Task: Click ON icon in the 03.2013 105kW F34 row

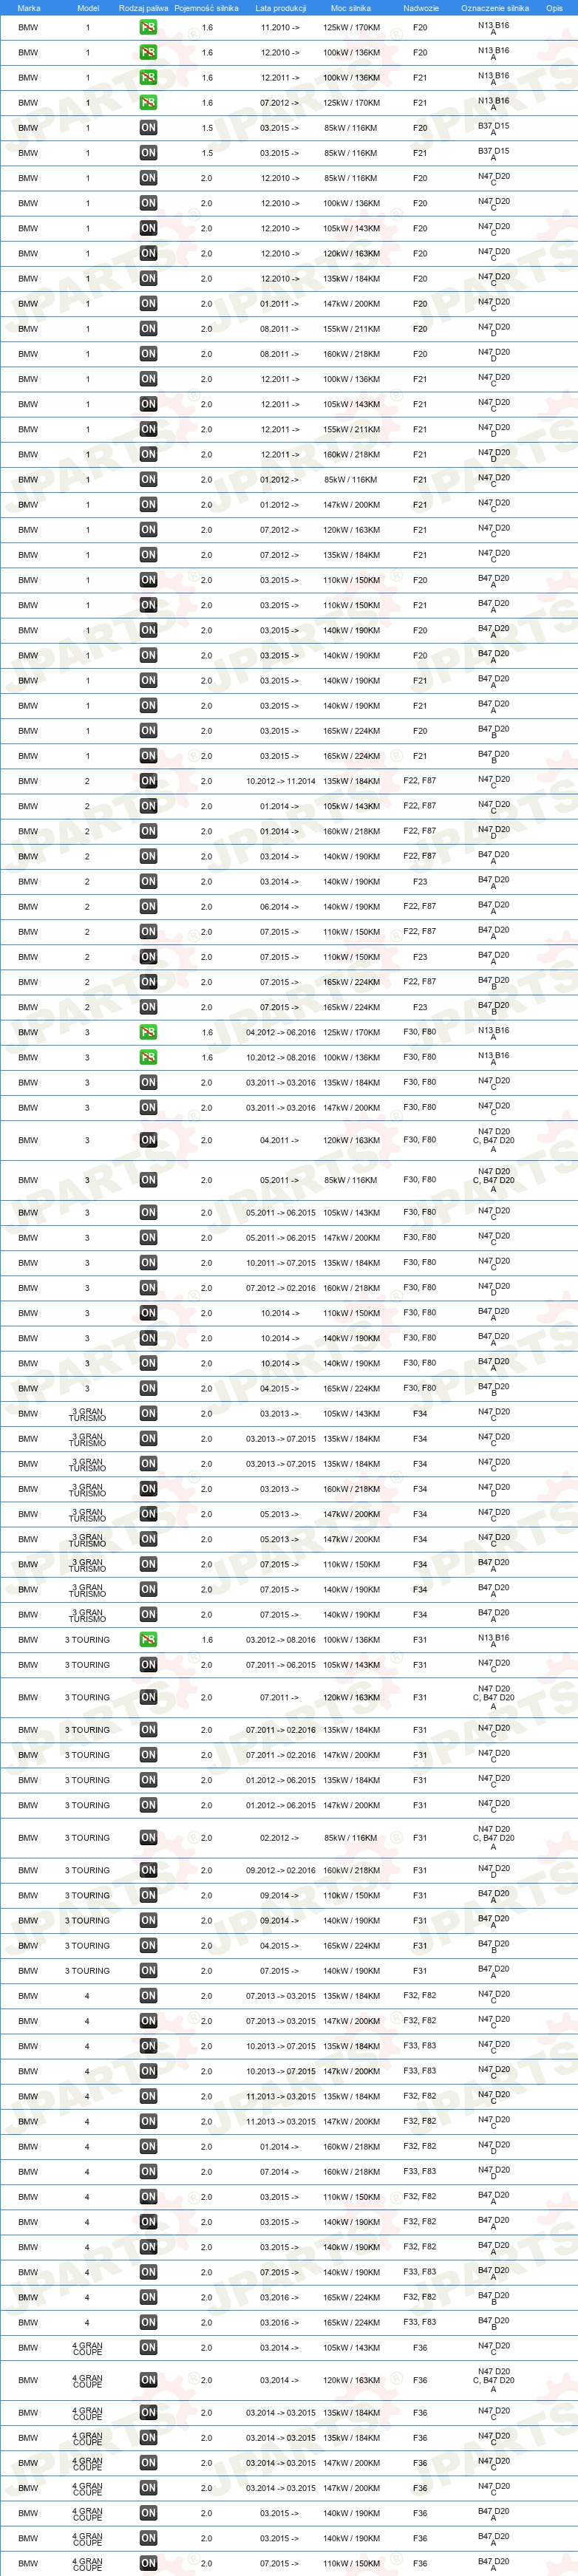Action: [148, 1414]
